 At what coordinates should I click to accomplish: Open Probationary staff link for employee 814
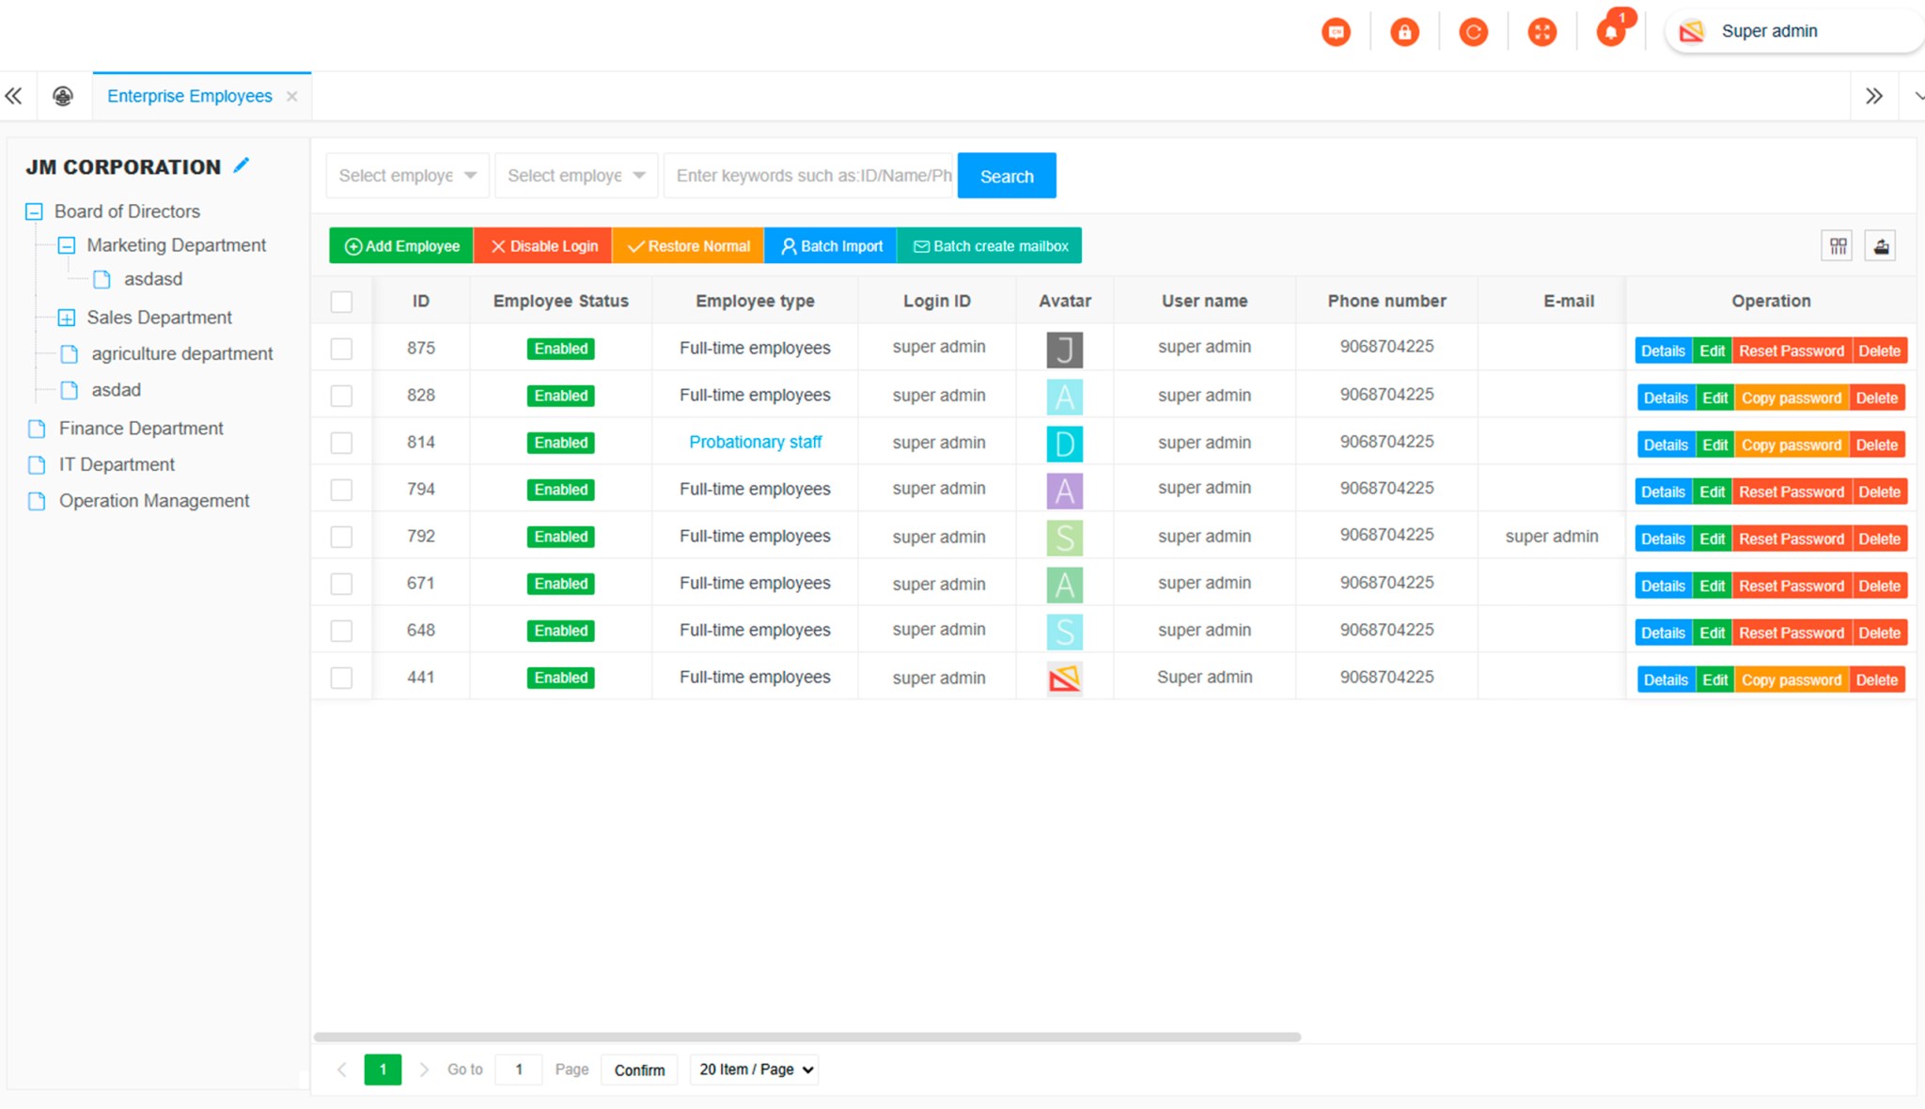click(755, 442)
